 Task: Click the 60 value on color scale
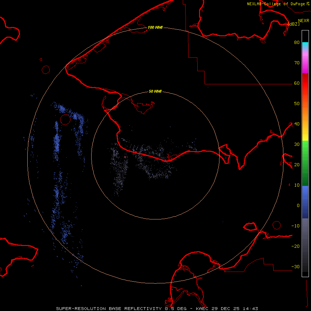(297, 83)
